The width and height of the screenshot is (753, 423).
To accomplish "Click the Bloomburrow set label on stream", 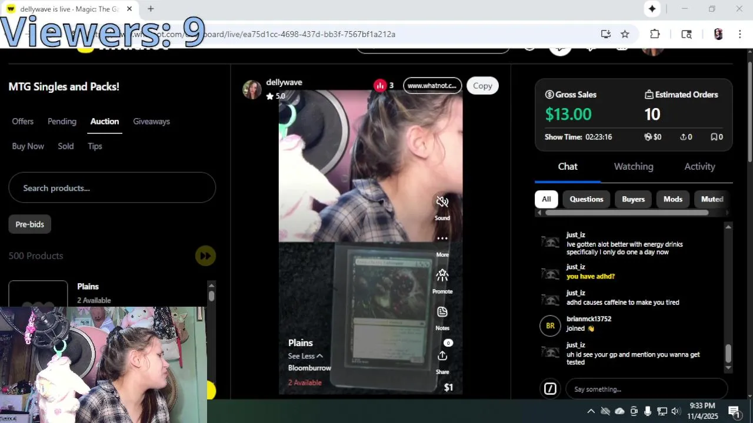I will pos(309,368).
